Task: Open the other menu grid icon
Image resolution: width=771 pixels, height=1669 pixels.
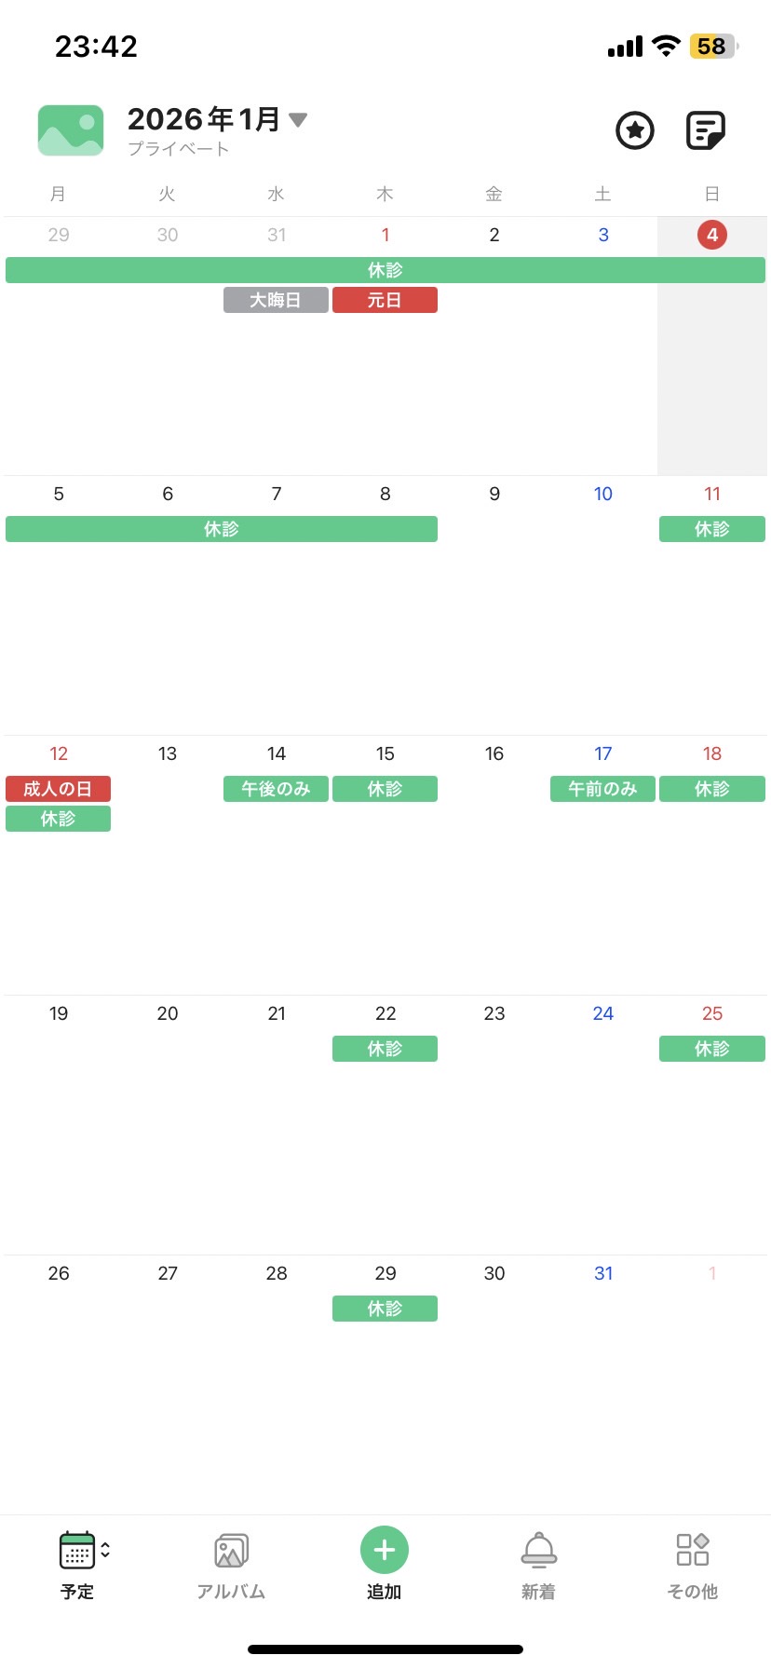Action: [693, 1550]
